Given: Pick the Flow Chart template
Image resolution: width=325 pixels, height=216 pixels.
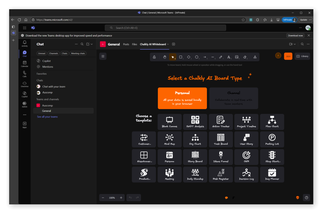Looking at the screenshot, I should coord(272,122).
